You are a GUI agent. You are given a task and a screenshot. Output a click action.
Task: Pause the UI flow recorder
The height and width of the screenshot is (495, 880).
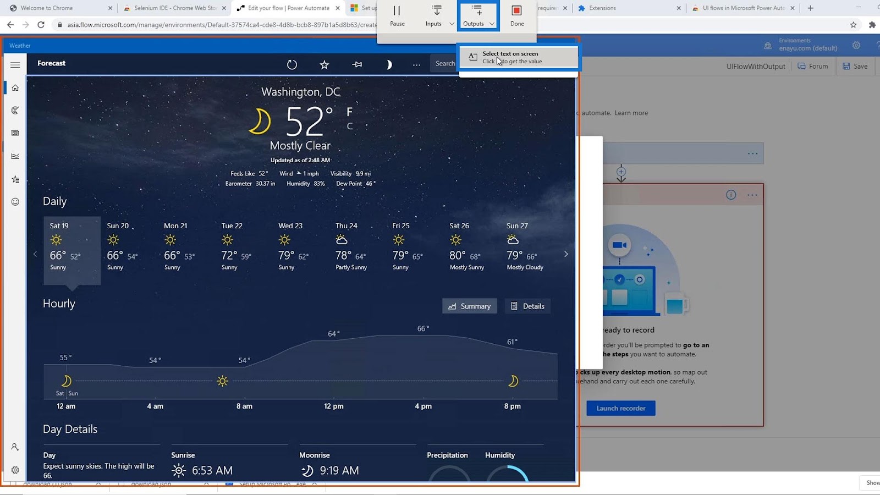tap(397, 16)
